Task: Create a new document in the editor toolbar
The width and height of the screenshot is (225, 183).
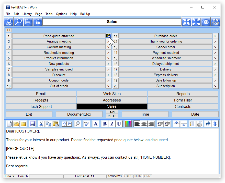Action: click(9, 124)
